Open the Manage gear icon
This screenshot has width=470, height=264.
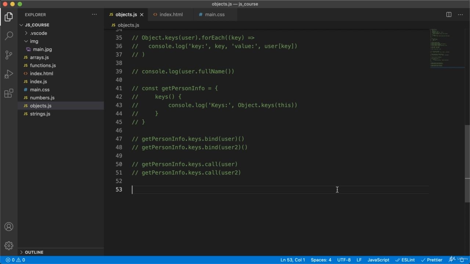(9, 245)
